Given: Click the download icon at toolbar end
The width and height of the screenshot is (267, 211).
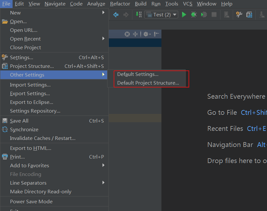Looking at the screenshot, I should tap(262, 15).
